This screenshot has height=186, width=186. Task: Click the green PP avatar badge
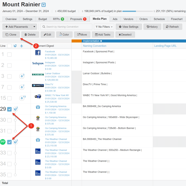click(3, 142)
